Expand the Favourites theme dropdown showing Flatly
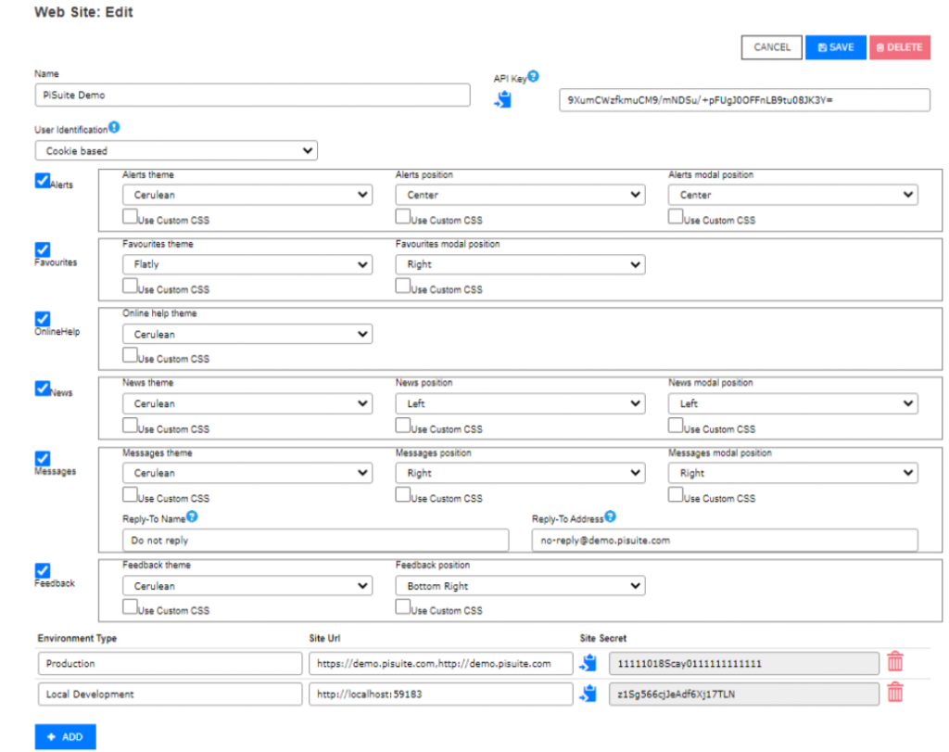 [x=247, y=264]
